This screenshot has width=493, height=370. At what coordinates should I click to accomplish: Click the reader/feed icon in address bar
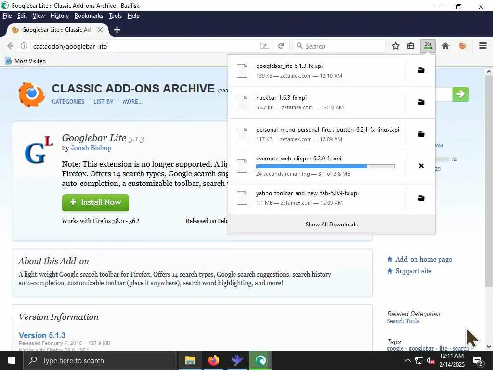click(265, 46)
